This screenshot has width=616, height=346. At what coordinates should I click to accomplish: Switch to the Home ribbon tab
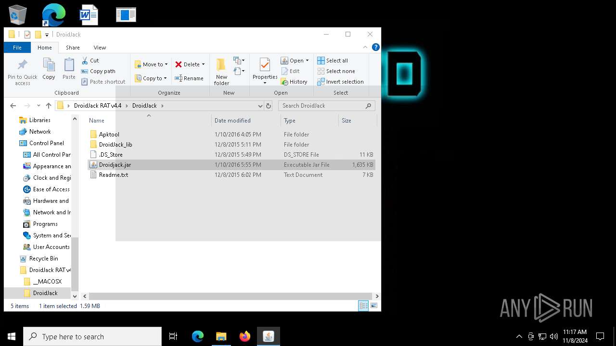(x=45, y=48)
